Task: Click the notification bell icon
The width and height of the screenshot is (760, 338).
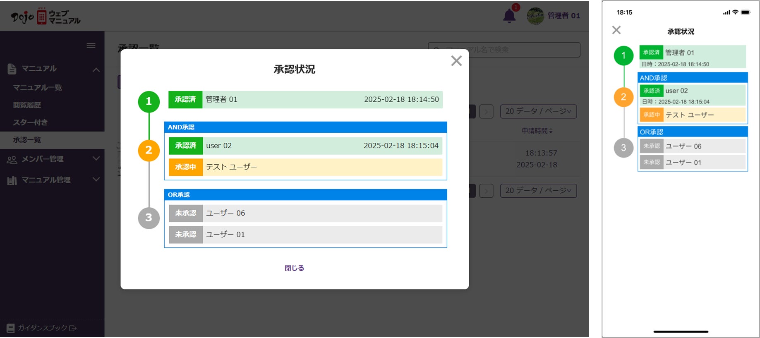Action: [509, 16]
